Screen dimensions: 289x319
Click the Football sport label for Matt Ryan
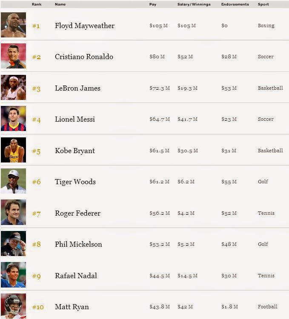pos(267,307)
